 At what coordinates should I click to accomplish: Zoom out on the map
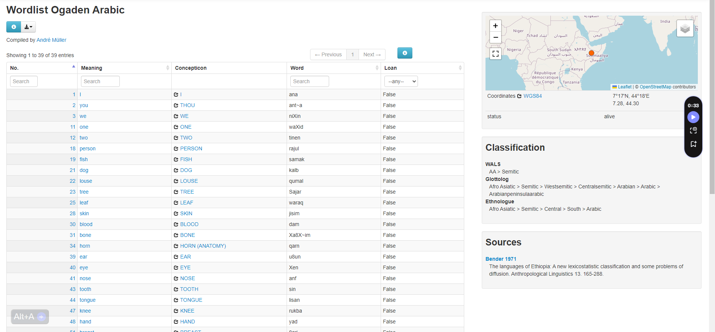click(495, 37)
